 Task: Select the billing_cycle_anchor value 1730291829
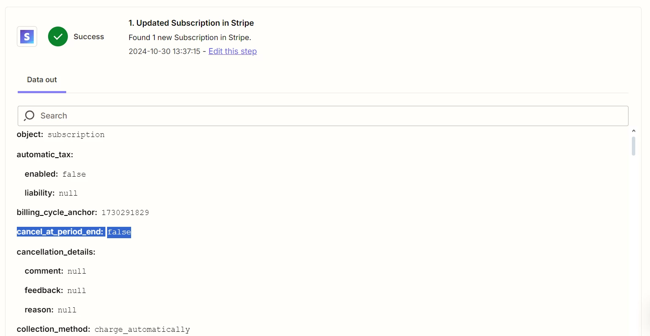125,212
